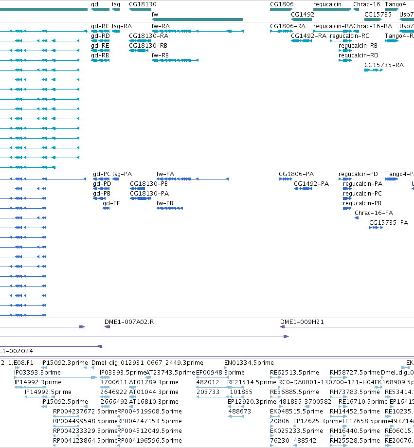This screenshot has width=414, height=448.
Task: Select the gd gene annotation bar
Action: click(100, 9)
